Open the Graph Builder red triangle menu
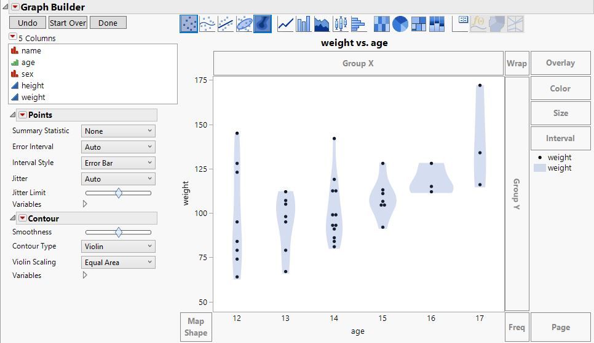This screenshot has width=594, height=343. 15,7
